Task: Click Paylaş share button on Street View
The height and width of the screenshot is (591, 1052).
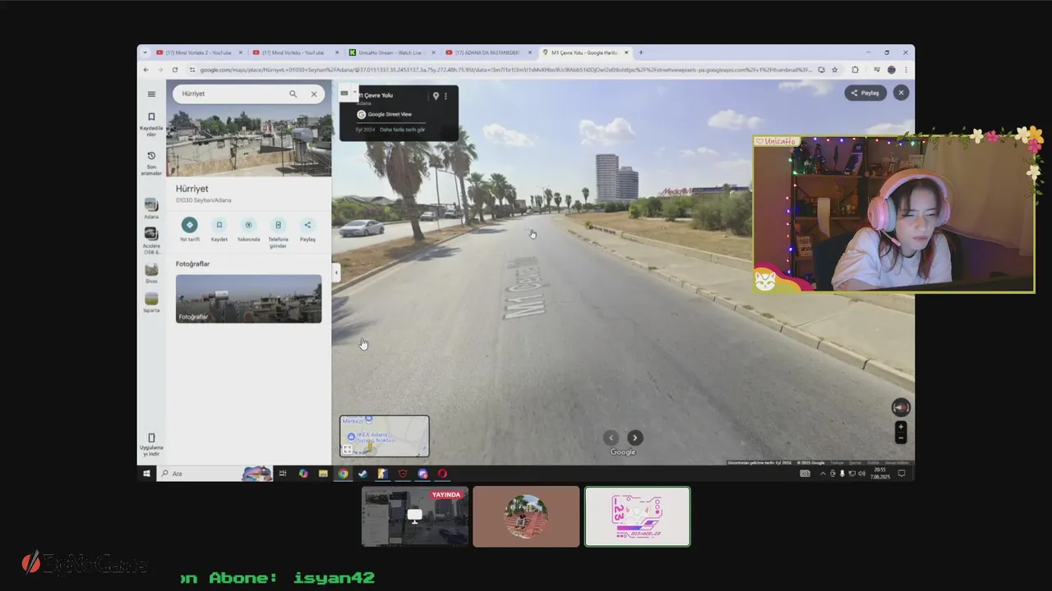Action: click(865, 93)
